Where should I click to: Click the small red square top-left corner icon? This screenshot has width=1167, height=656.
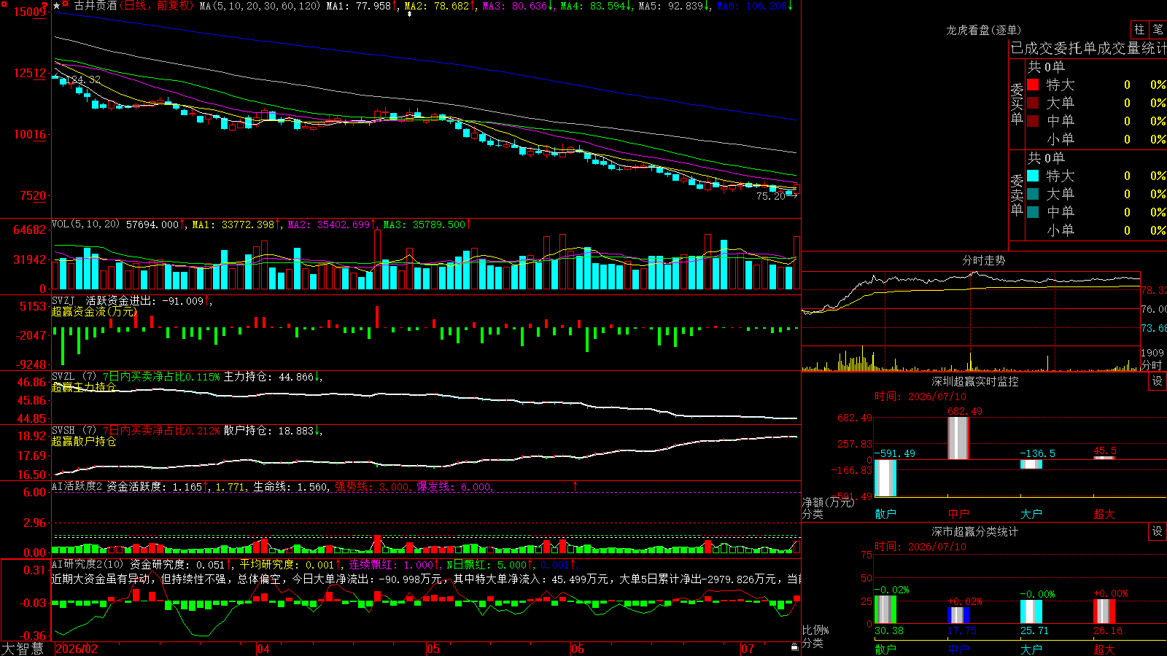[4, 3]
